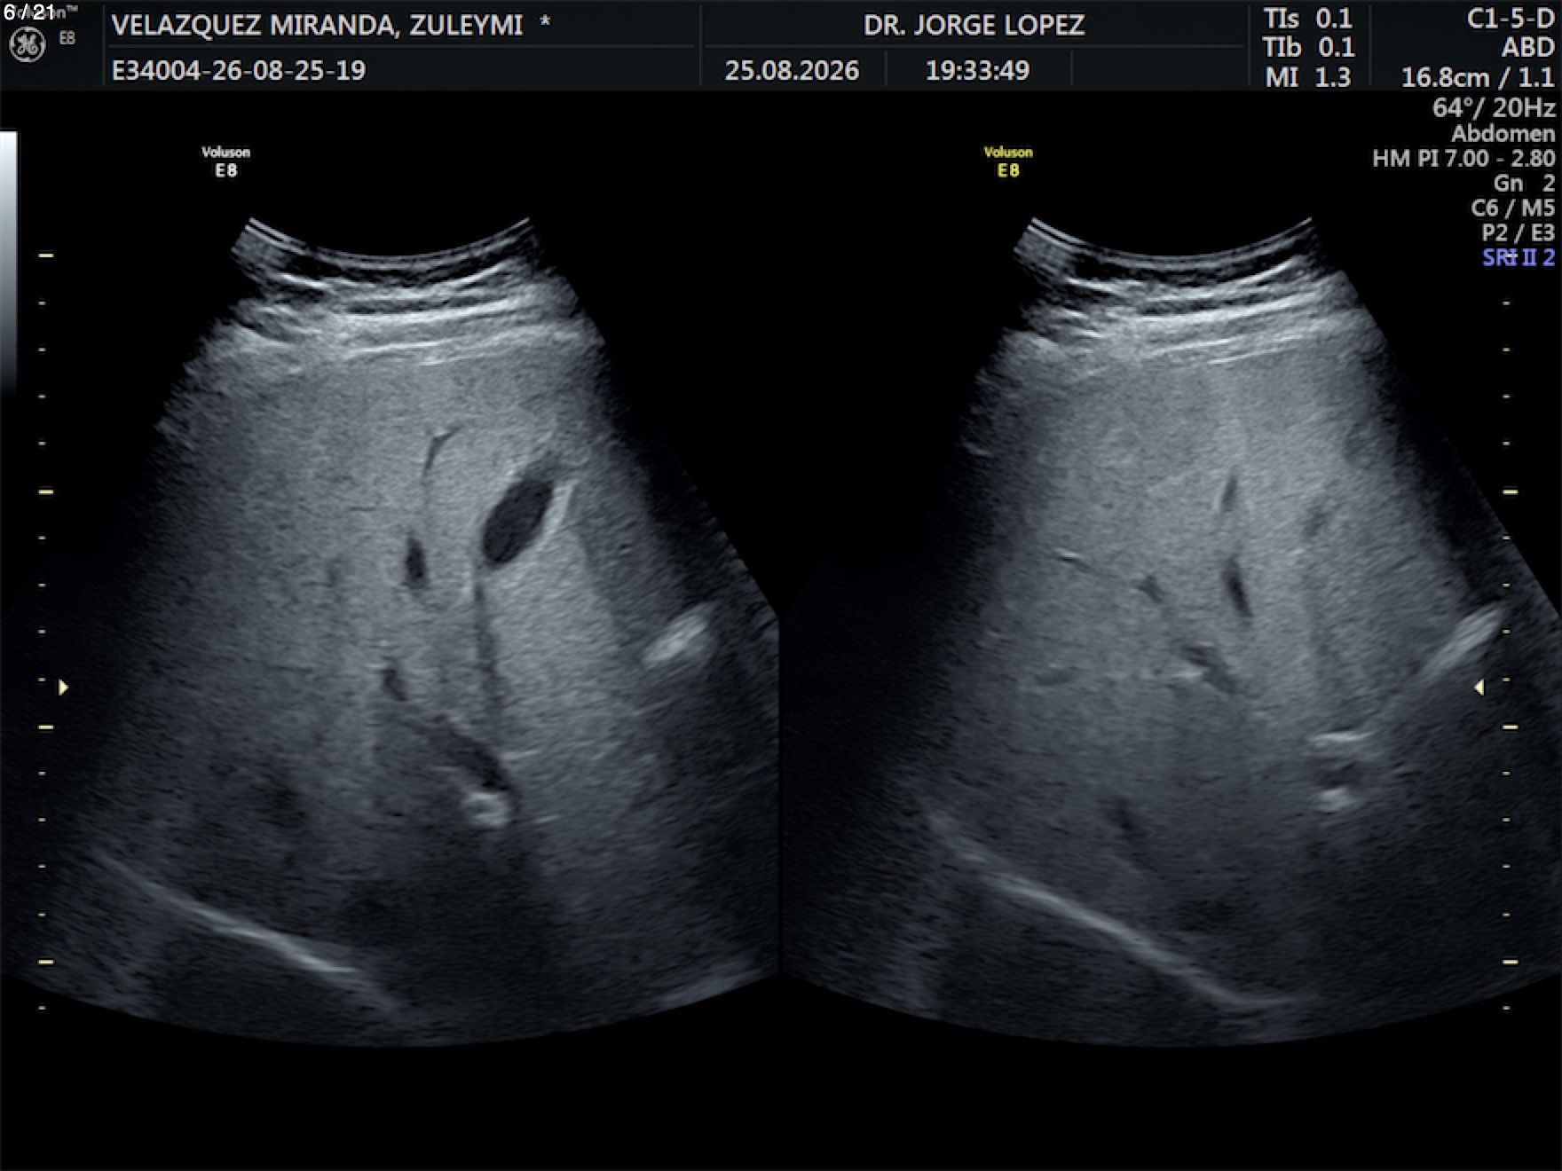Click the 6 / 21 image counter
This screenshot has width=1562, height=1171.
(x=29, y=12)
